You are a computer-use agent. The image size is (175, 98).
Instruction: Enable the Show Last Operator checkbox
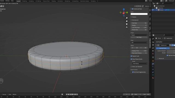point(131,67)
